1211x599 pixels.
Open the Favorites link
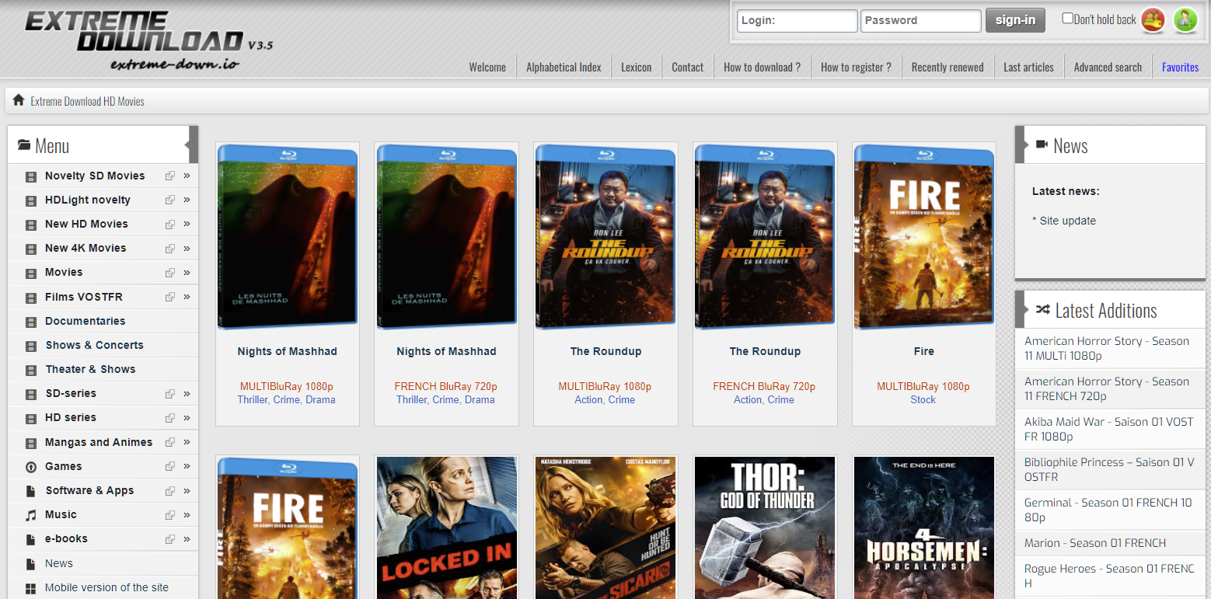[x=1180, y=67]
